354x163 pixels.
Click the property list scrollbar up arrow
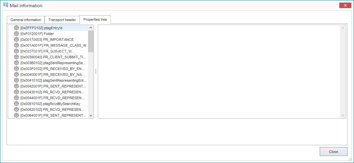91,28
